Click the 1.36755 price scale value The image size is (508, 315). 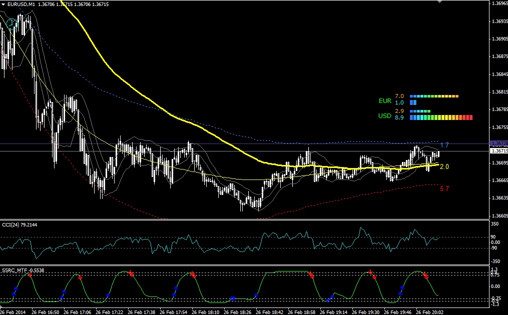point(500,127)
